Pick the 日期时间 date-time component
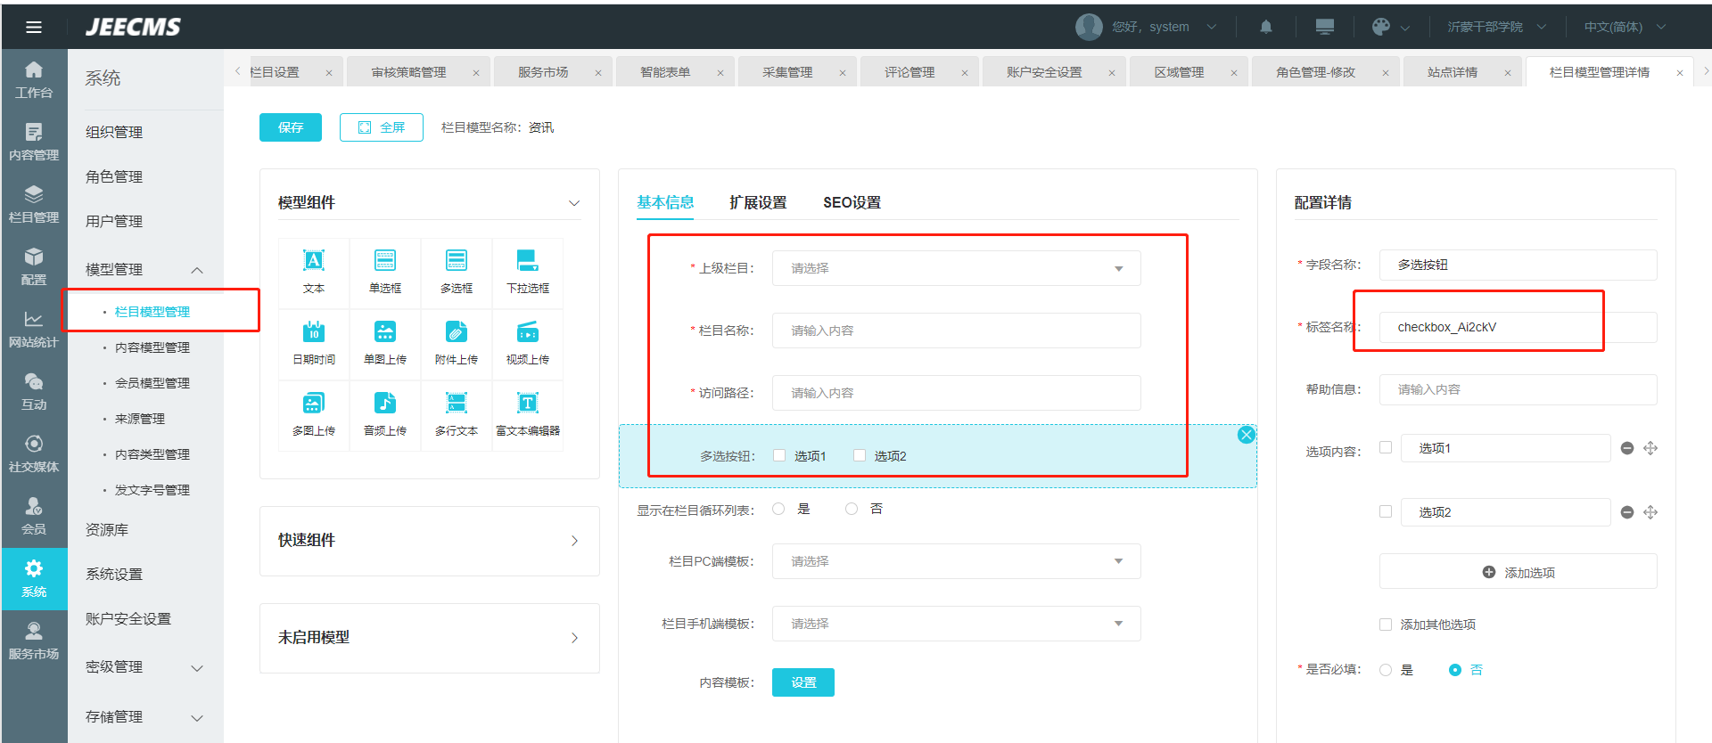This screenshot has height=743, width=1712. pos(314,342)
